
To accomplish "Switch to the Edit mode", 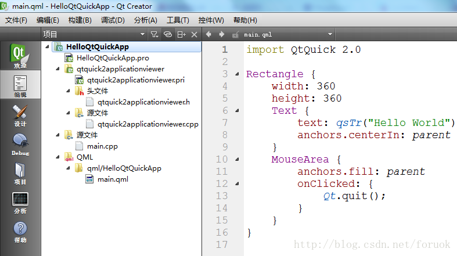I will tap(20, 86).
